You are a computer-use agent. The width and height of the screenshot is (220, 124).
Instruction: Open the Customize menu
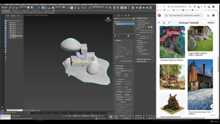coord(76,4)
